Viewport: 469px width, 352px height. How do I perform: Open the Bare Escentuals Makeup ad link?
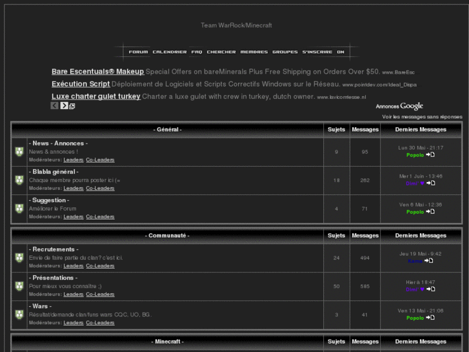point(97,72)
